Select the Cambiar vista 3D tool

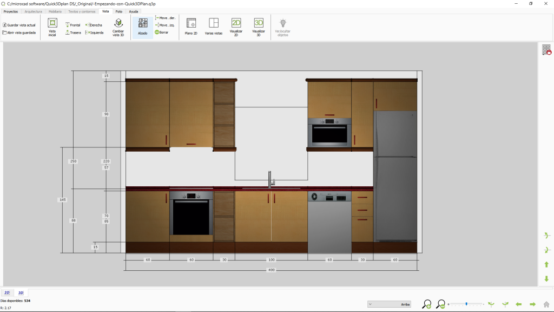[x=118, y=24]
